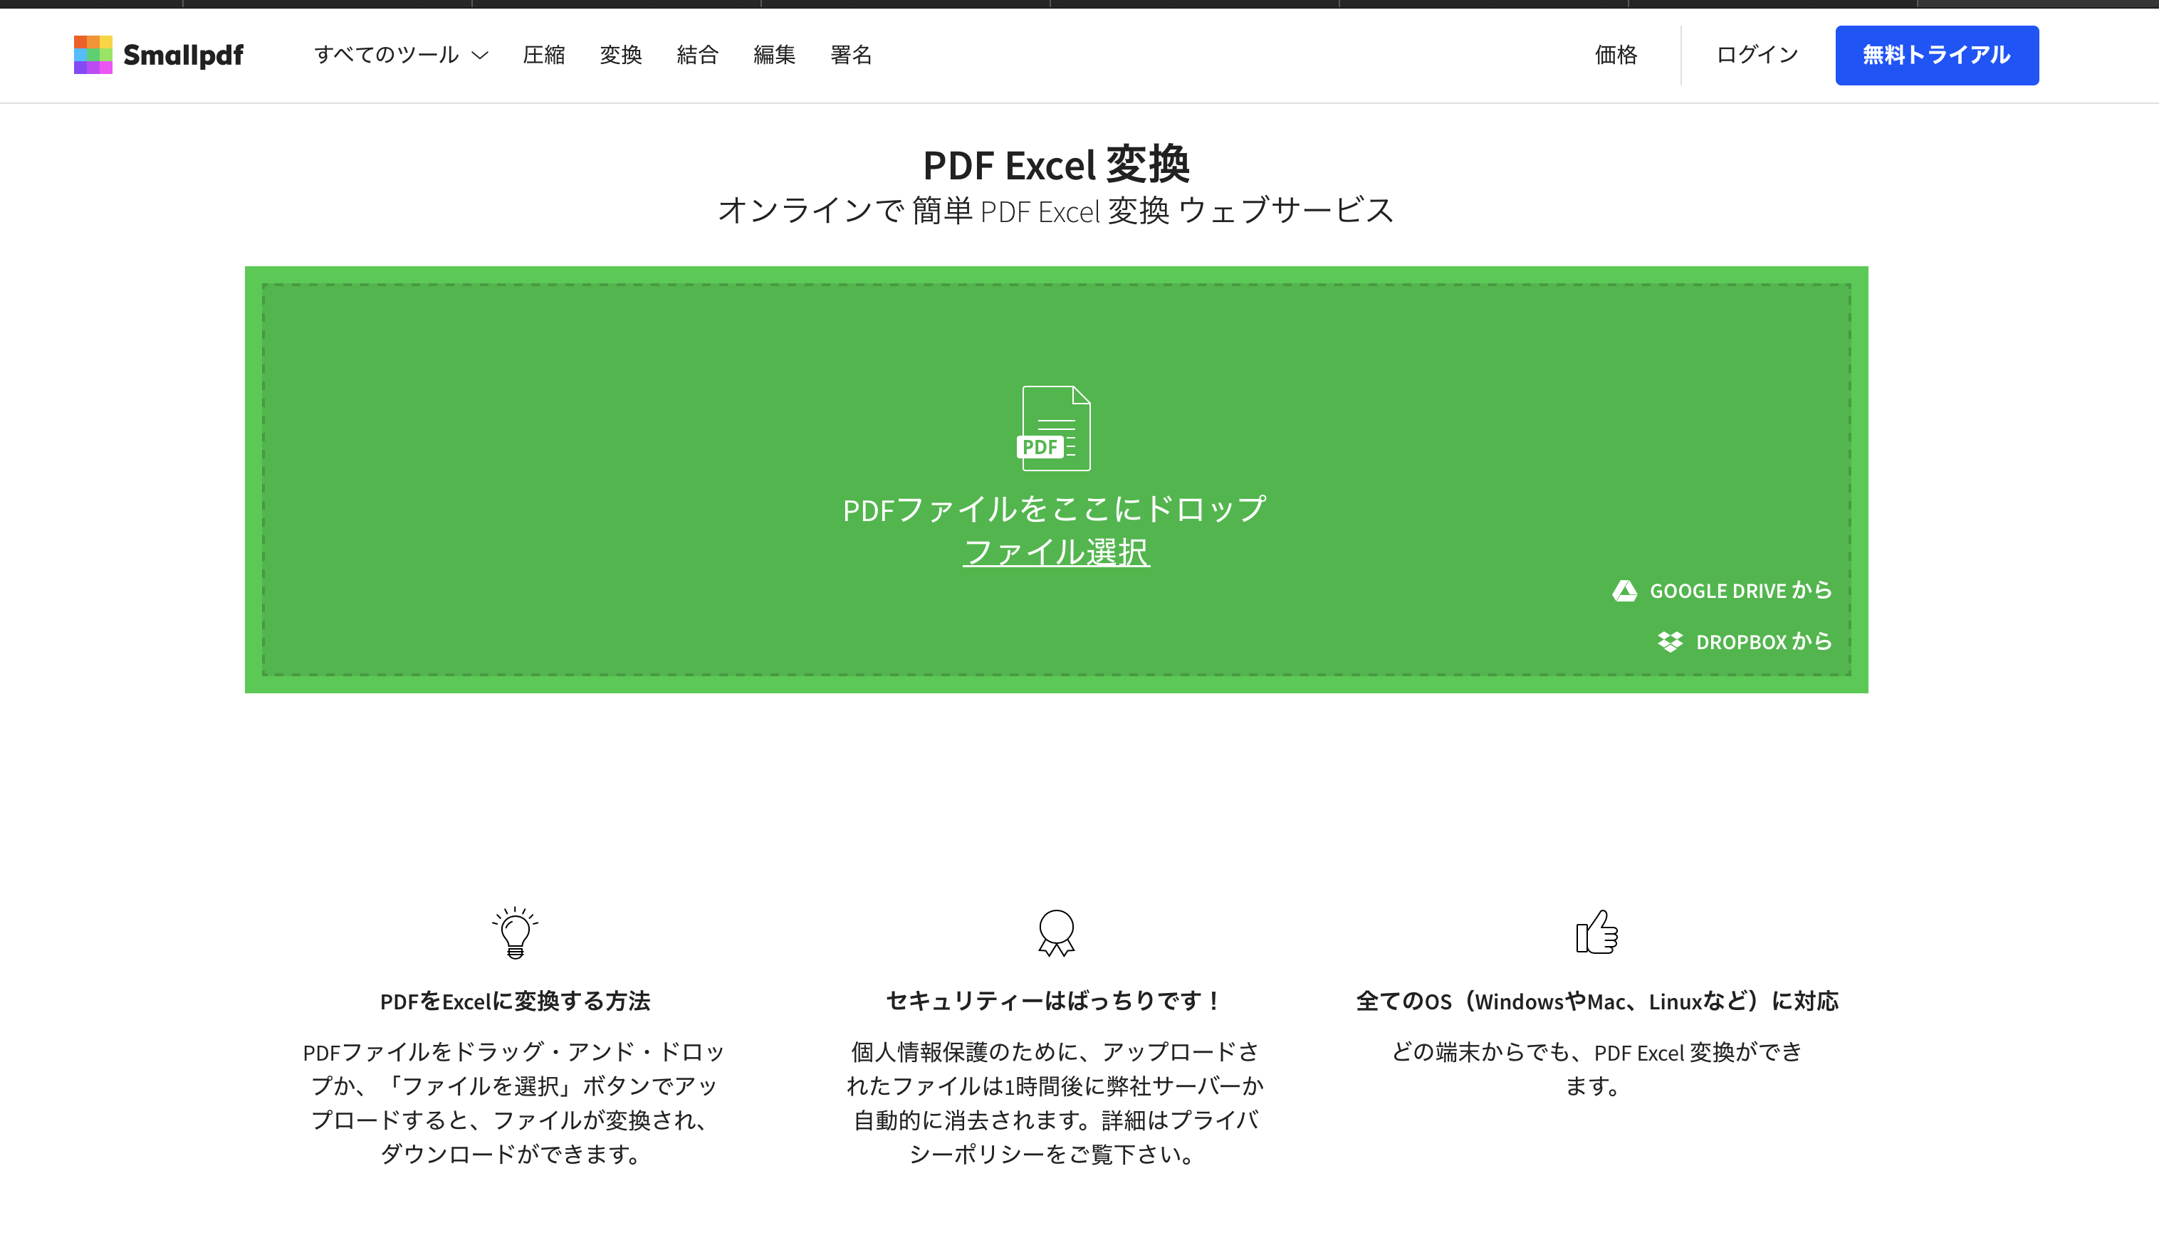Viewport: 2159px width, 1240px height.
Task: Click the security badge icon
Action: pyautogui.click(x=1056, y=933)
